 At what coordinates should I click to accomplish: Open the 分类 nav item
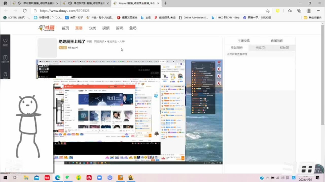tap(92, 28)
